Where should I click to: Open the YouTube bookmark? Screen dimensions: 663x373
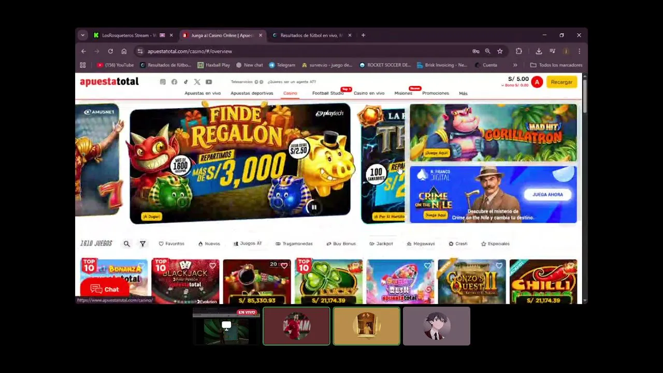click(115, 65)
